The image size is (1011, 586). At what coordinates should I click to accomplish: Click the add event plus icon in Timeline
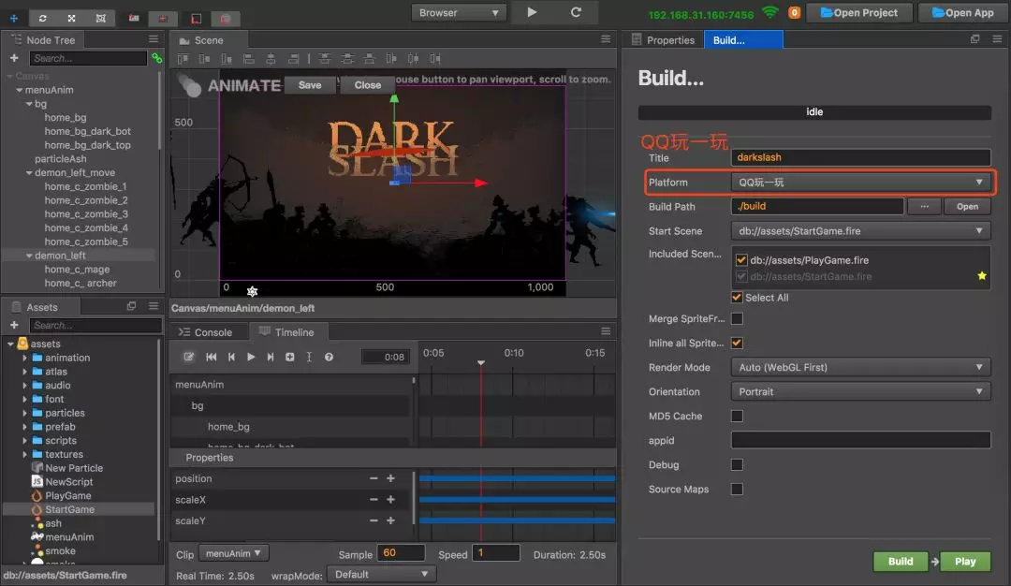coord(289,357)
